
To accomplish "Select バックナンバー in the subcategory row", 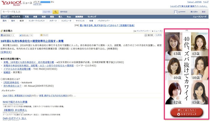I will click(104, 21).
